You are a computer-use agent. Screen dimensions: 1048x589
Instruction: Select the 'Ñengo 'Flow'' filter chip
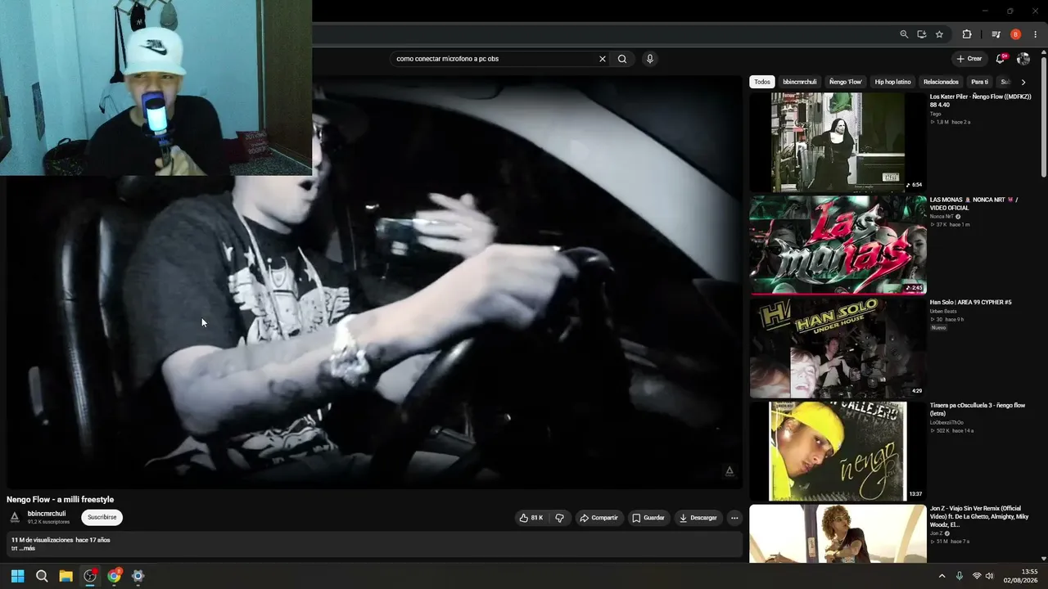pyautogui.click(x=846, y=82)
